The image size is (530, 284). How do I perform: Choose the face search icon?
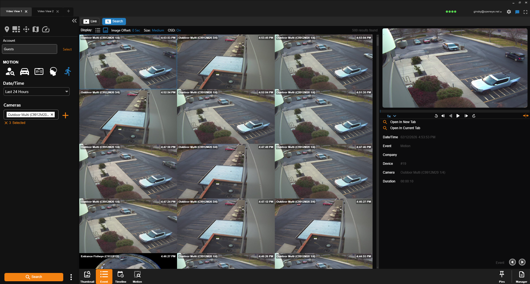(x=53, y=72)
